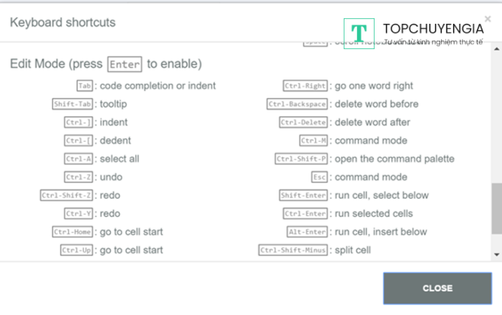This screenshot has height=315, width=502.
Task: Click the Ctrl-Shift-Minus split cell key badge
Action: (294, 250)
